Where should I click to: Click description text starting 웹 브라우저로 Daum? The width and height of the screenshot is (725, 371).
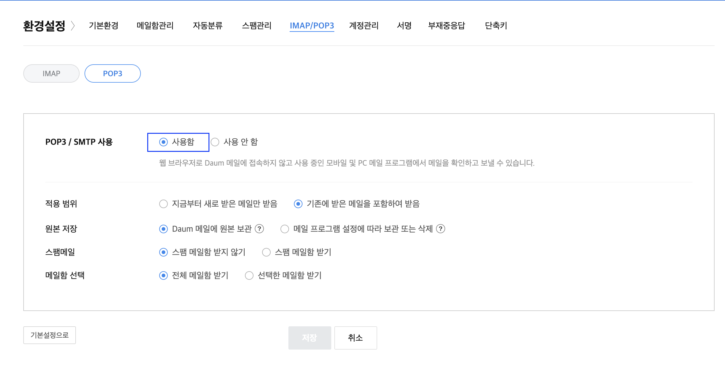(x=347, y=163)
